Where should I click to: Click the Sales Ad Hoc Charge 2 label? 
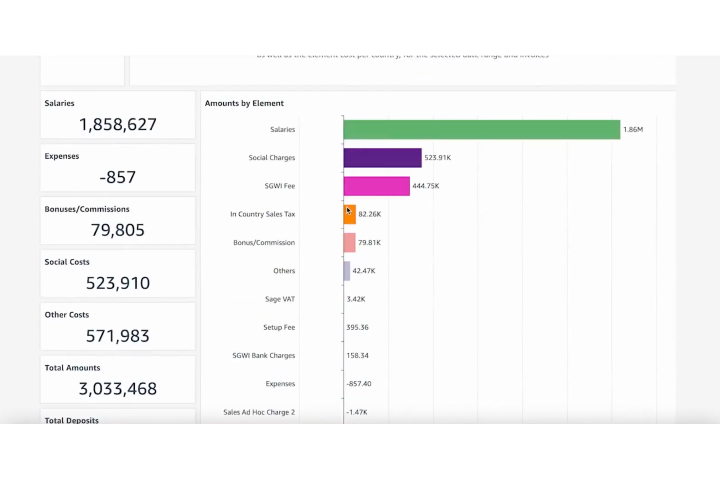(259, 412)
